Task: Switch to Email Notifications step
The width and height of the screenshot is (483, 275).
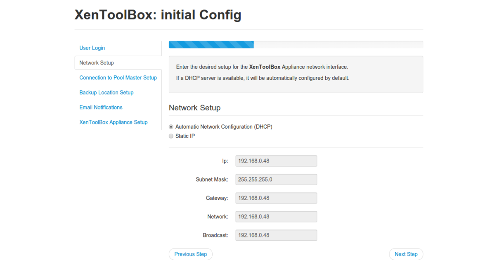Action: [101, 107]
